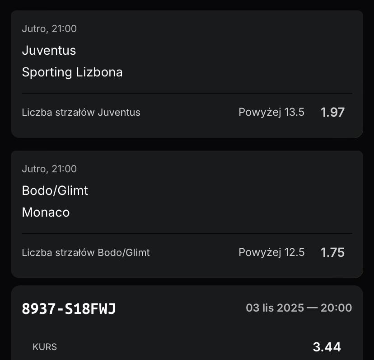The image size is (374, 360).
Task: Click the divider line in Juventus card
Action: [187, 93]
